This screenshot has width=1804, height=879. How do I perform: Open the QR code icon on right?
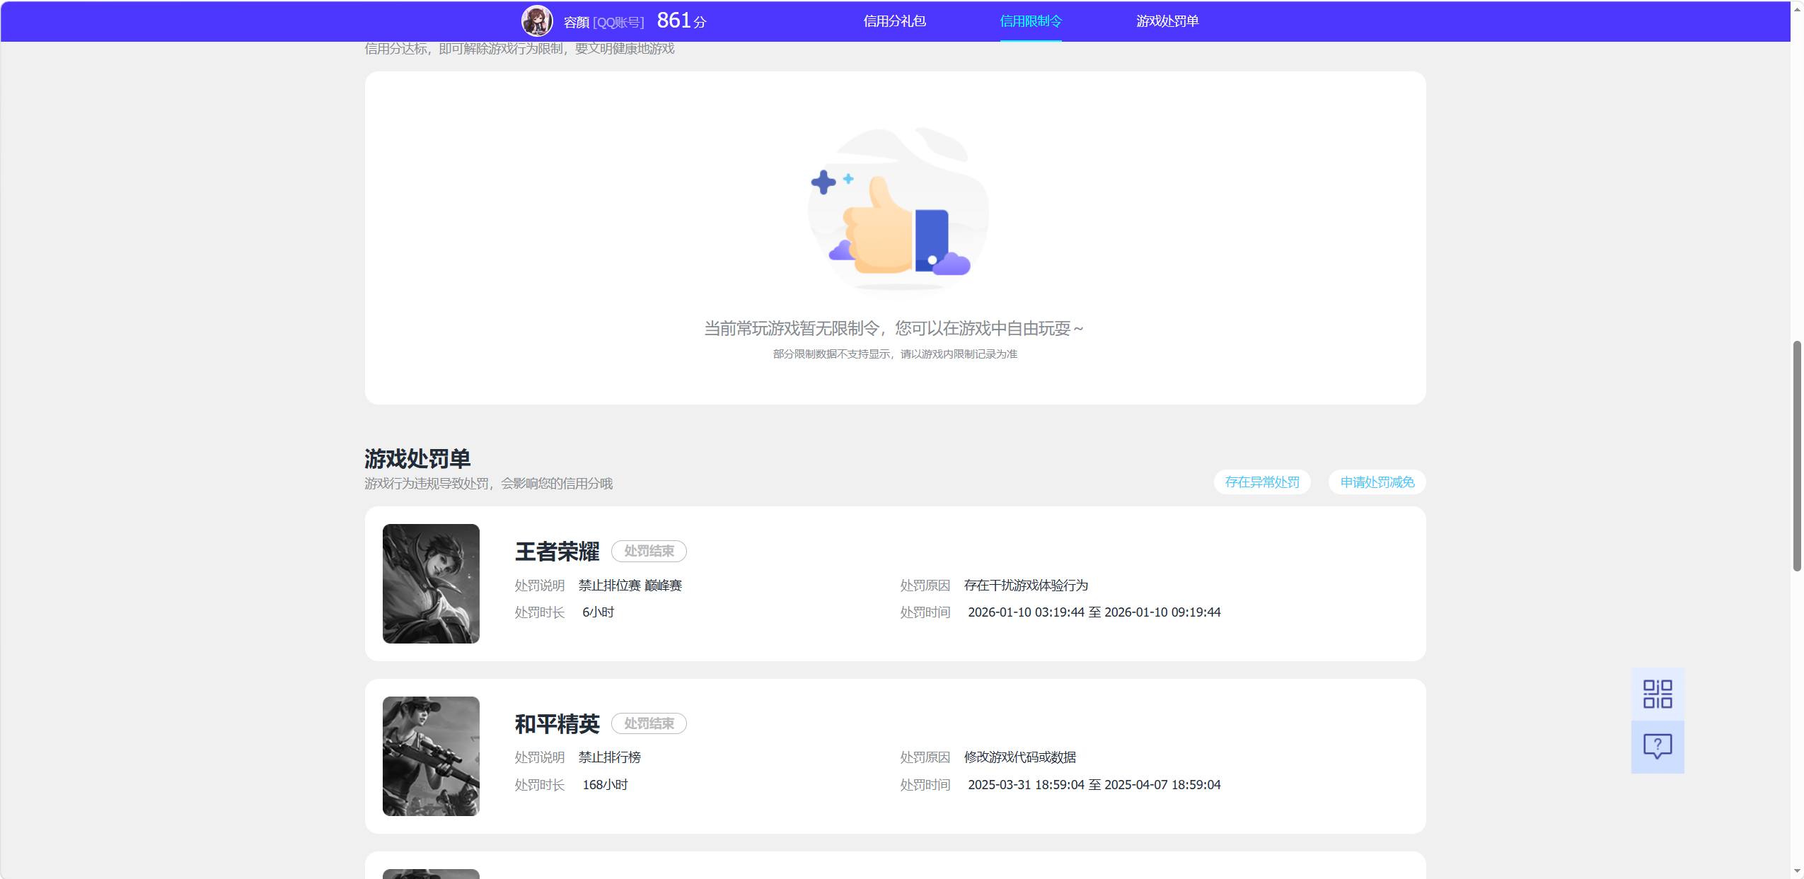pyautogui.click(x=1657, y=694)
